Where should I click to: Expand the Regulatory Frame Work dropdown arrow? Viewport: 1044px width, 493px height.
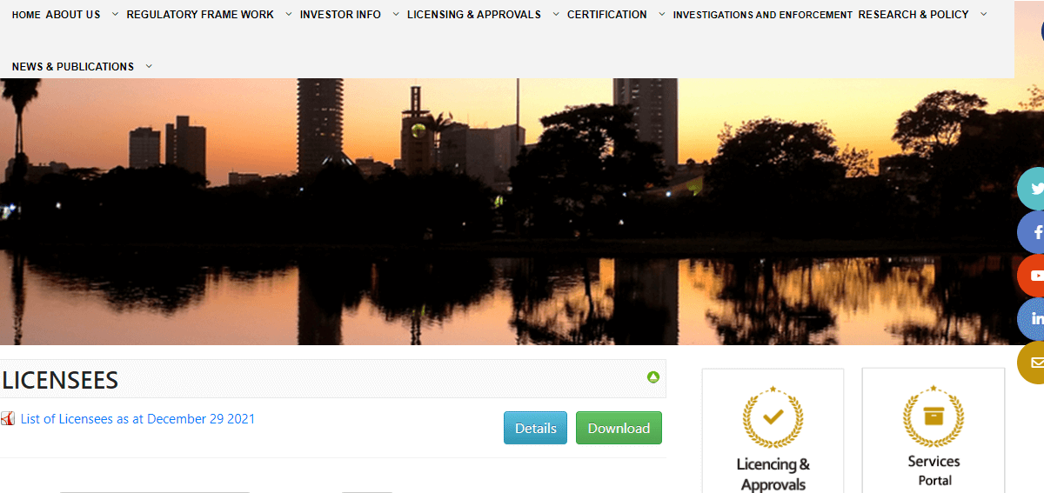(x=289, y=14)
